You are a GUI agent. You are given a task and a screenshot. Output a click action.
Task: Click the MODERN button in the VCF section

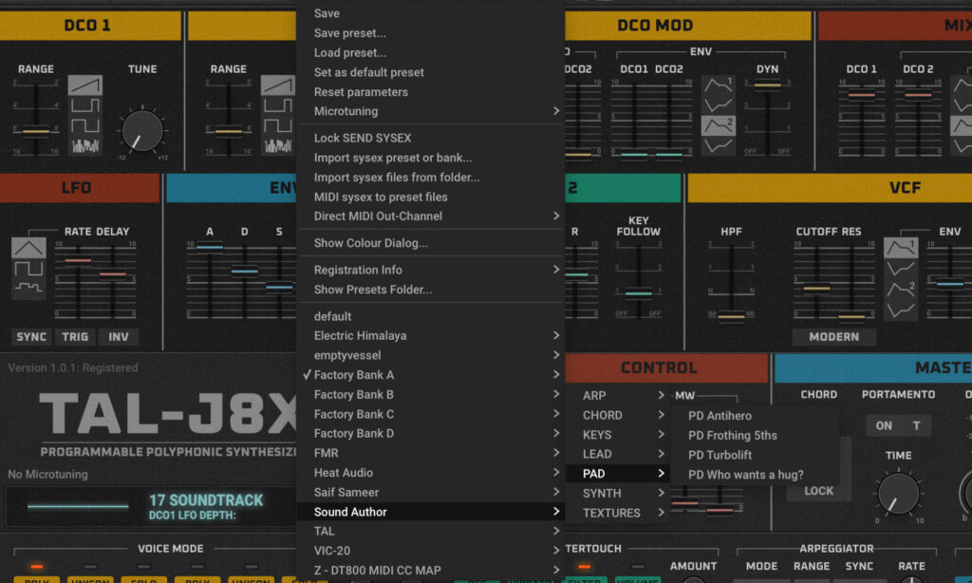pyautogui.click(x=833, y=337)
